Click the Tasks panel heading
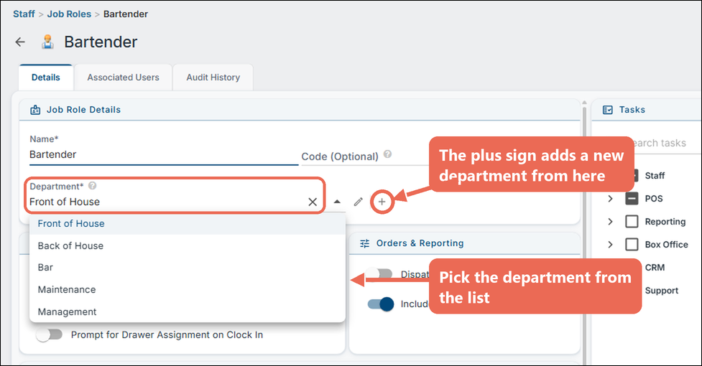The image size is (702, 366). (632, 110)
